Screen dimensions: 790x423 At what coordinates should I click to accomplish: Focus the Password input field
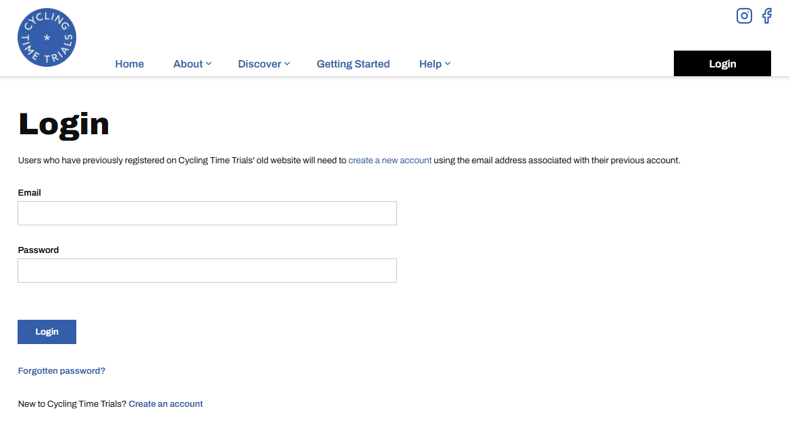(x=207, y=271)
